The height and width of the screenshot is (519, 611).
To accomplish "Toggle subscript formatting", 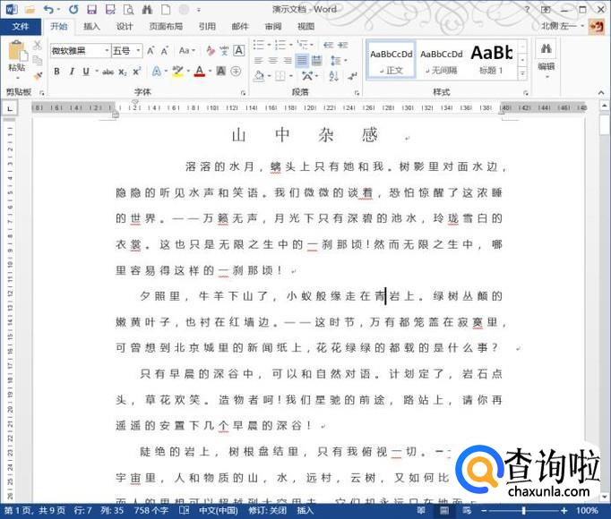I will pyautogui.click(x=124, y=72).
